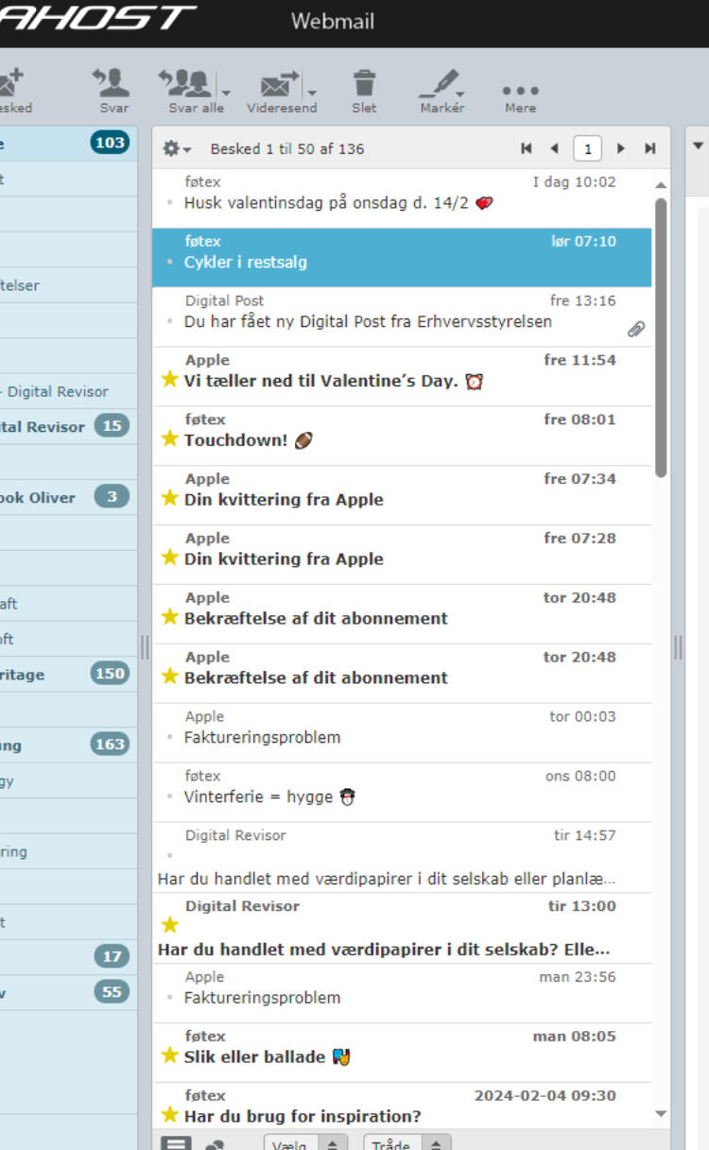Open inbox folder with 103 unread
The width and height of the screenshot is (709, 1150).
pyautogui.click(x=68, y=143)
